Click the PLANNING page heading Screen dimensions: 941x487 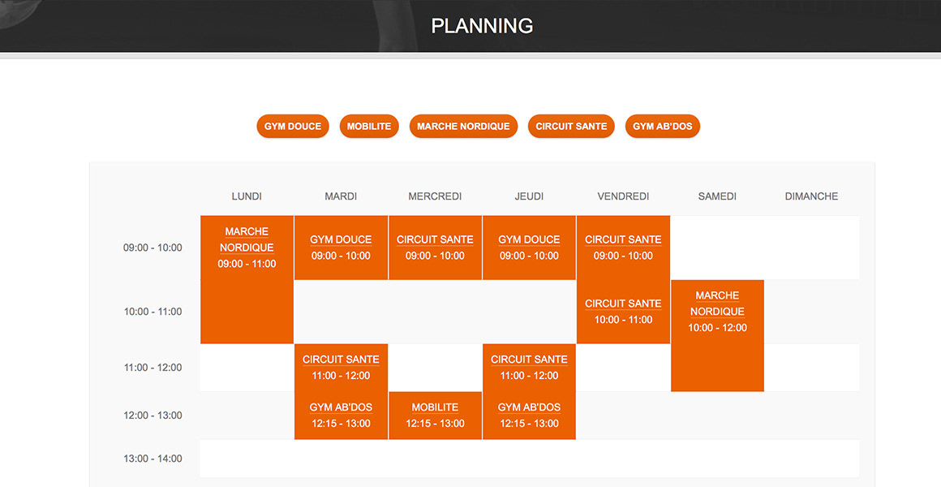coord(482,26)
